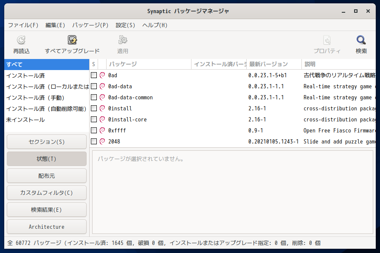The width and height of the screenshot is (380, 253).
Task: Sort by the パッケージ column header
Action: point(149,64)
